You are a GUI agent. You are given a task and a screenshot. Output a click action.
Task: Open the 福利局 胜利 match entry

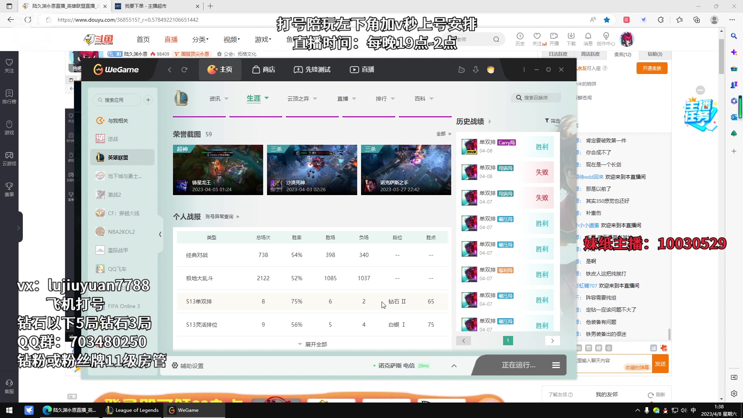pos(507,274)
